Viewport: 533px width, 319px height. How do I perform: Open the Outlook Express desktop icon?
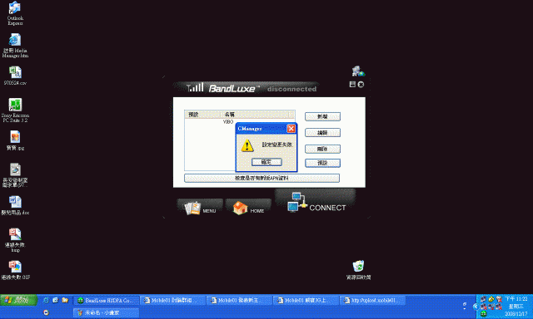pyautogui.click(x=15, y=13)
